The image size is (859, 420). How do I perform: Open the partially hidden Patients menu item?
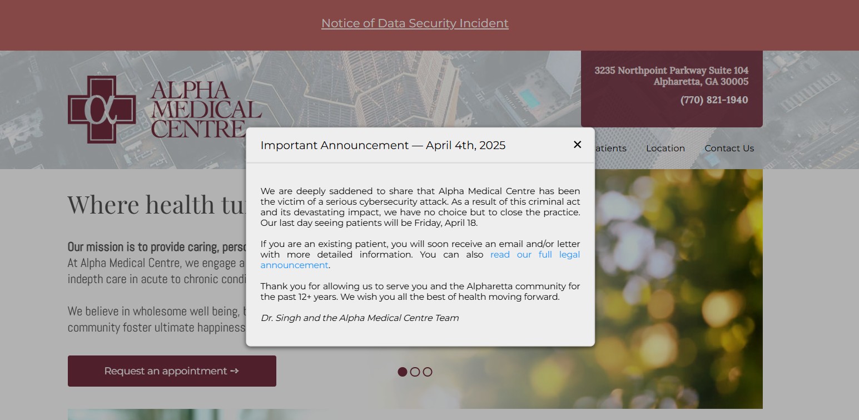click(610, 148)
